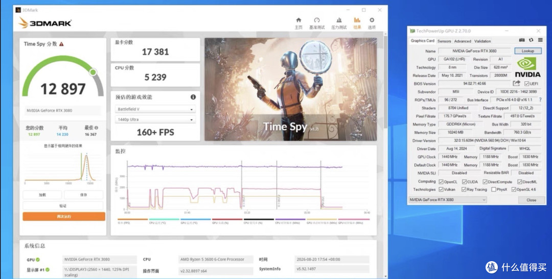Click the 3DMark title bar app icon
The height and width of the screenshot is (279, 552).
pos(18,10)
